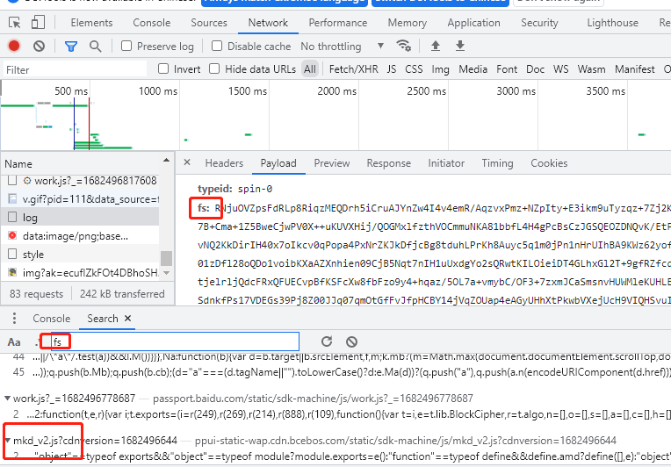Open network search magnifier icon
This screenshot has width=671, height=467.
(95, 46)
